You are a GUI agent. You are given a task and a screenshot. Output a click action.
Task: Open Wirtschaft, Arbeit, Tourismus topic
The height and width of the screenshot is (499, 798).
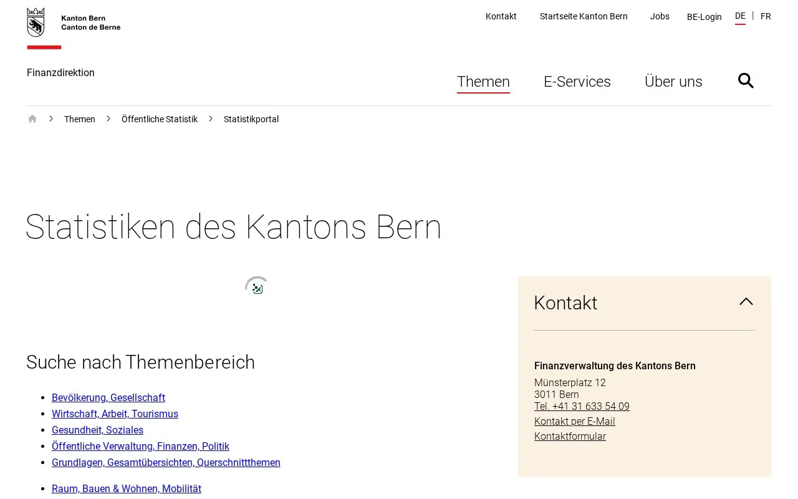[x=115, y=414]
